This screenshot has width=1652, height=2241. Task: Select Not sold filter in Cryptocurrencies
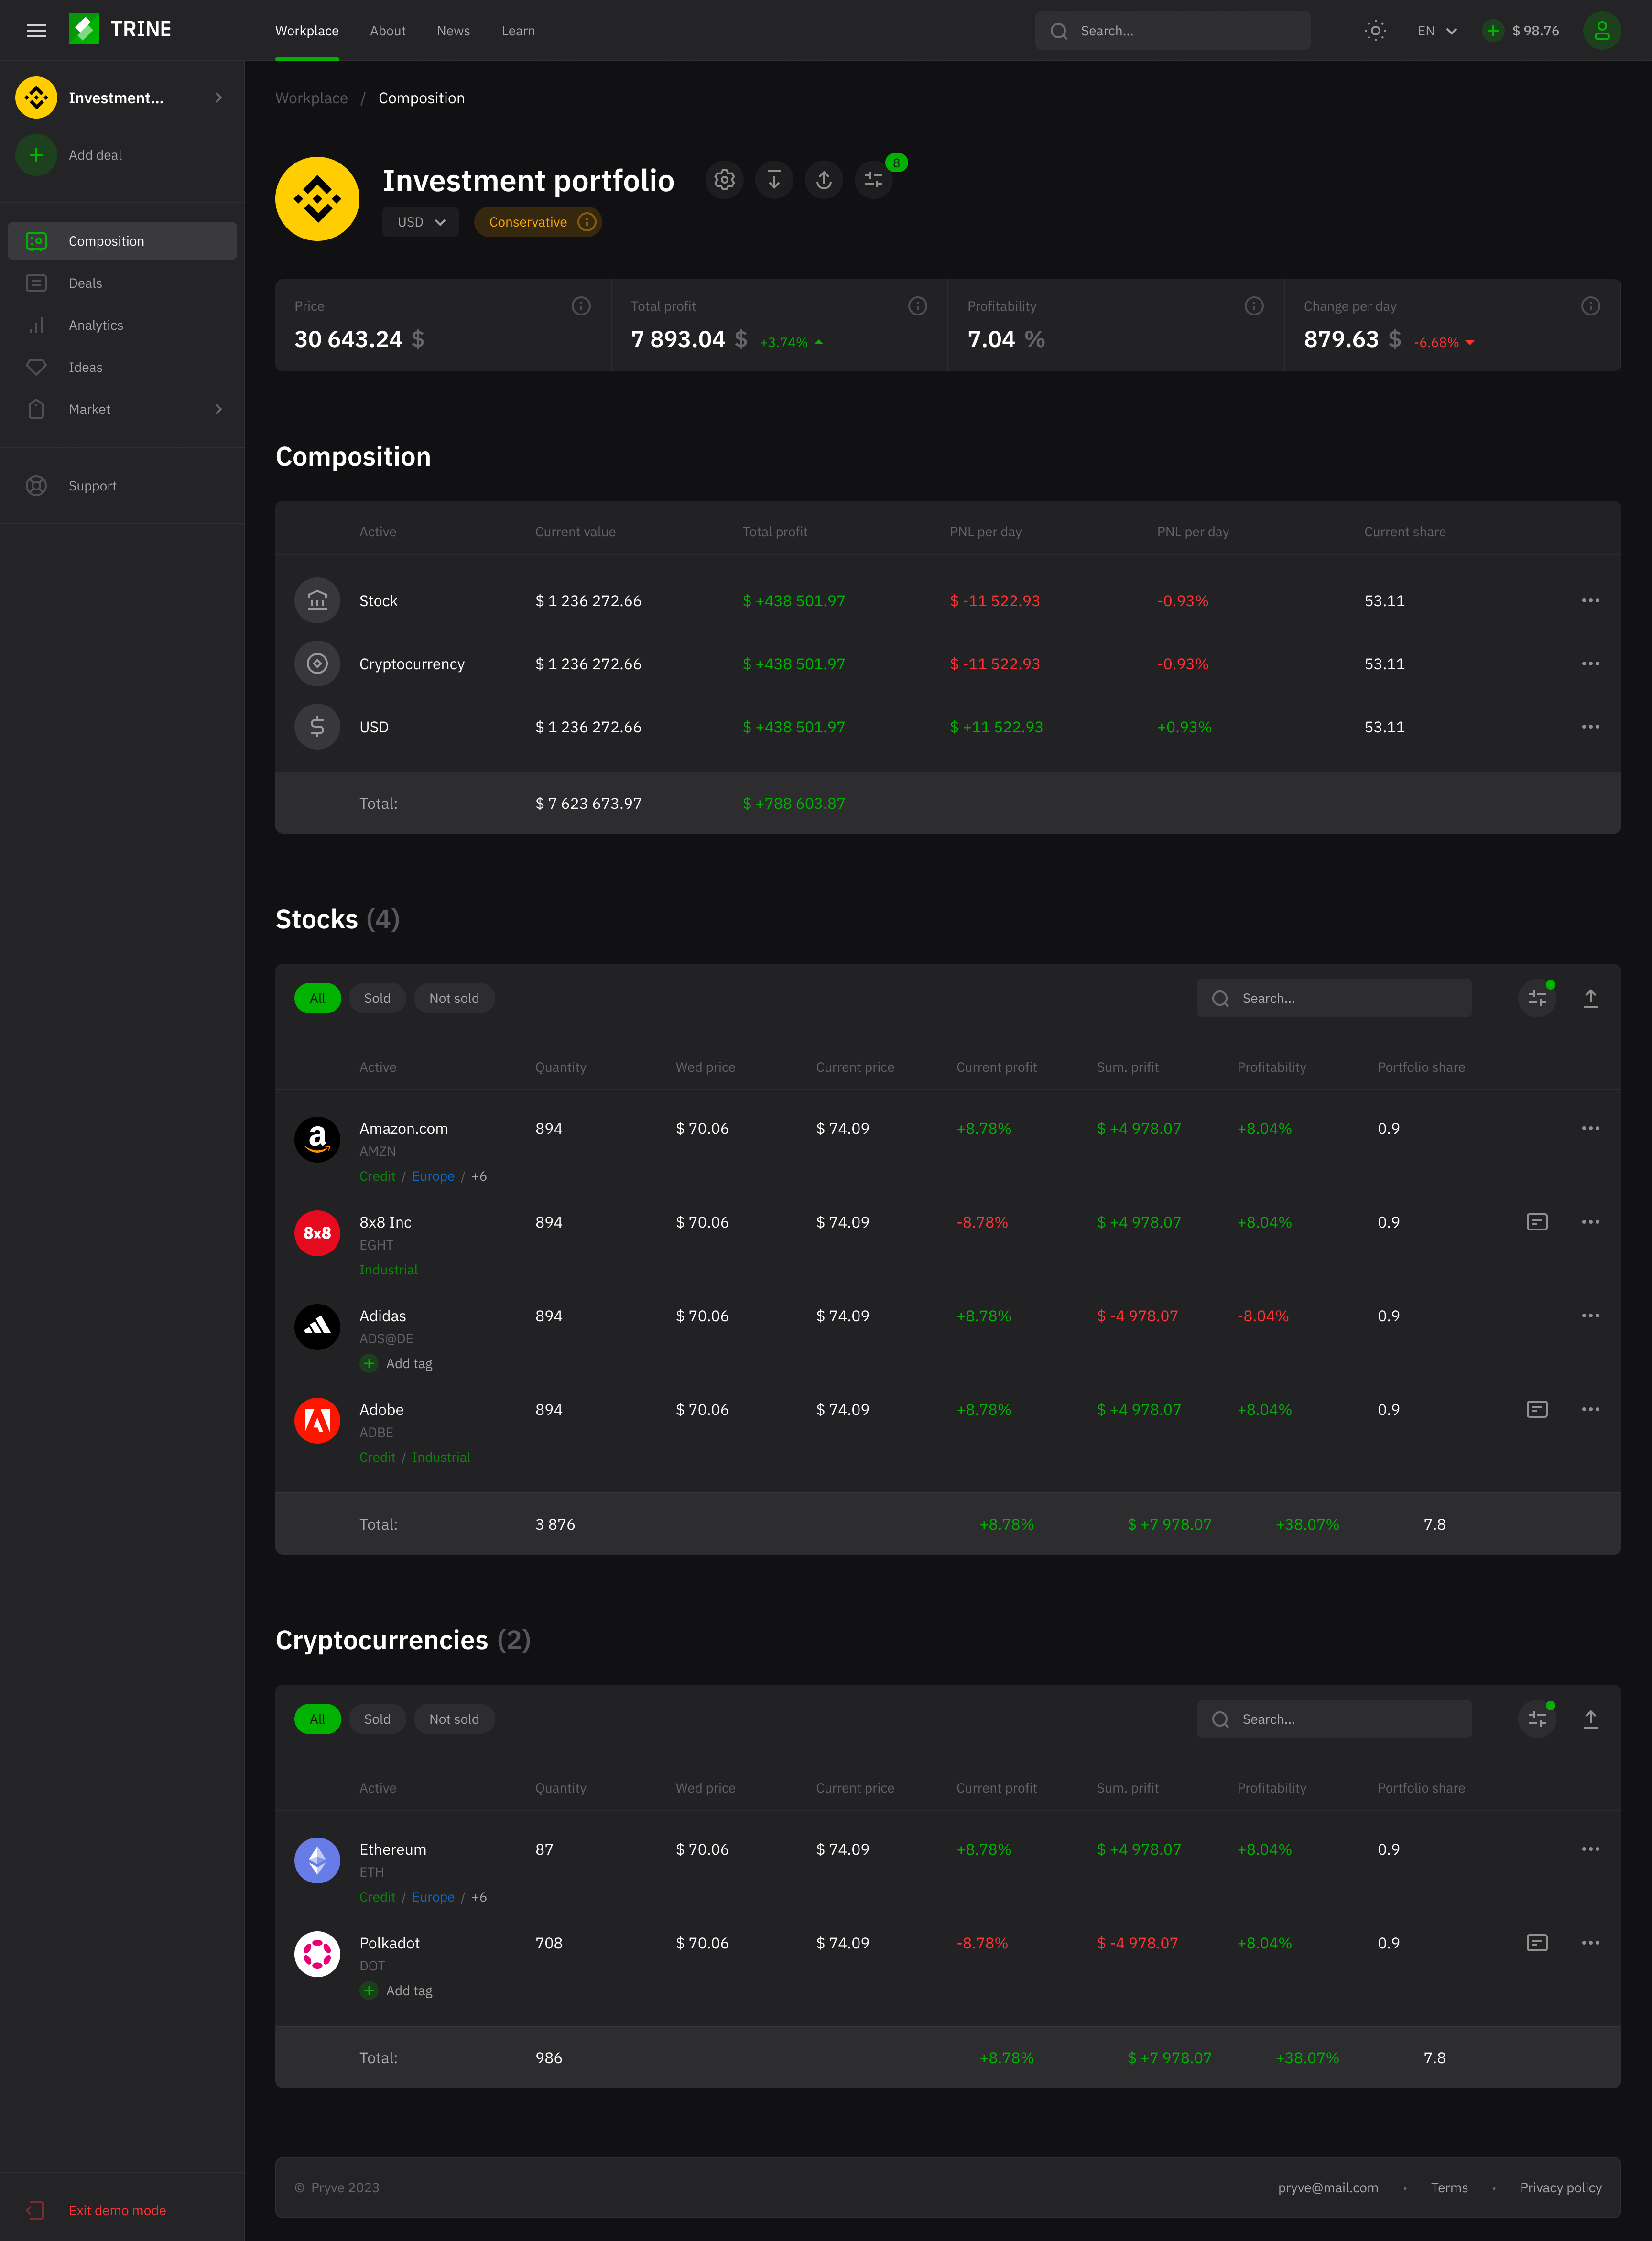[454, 1719]
